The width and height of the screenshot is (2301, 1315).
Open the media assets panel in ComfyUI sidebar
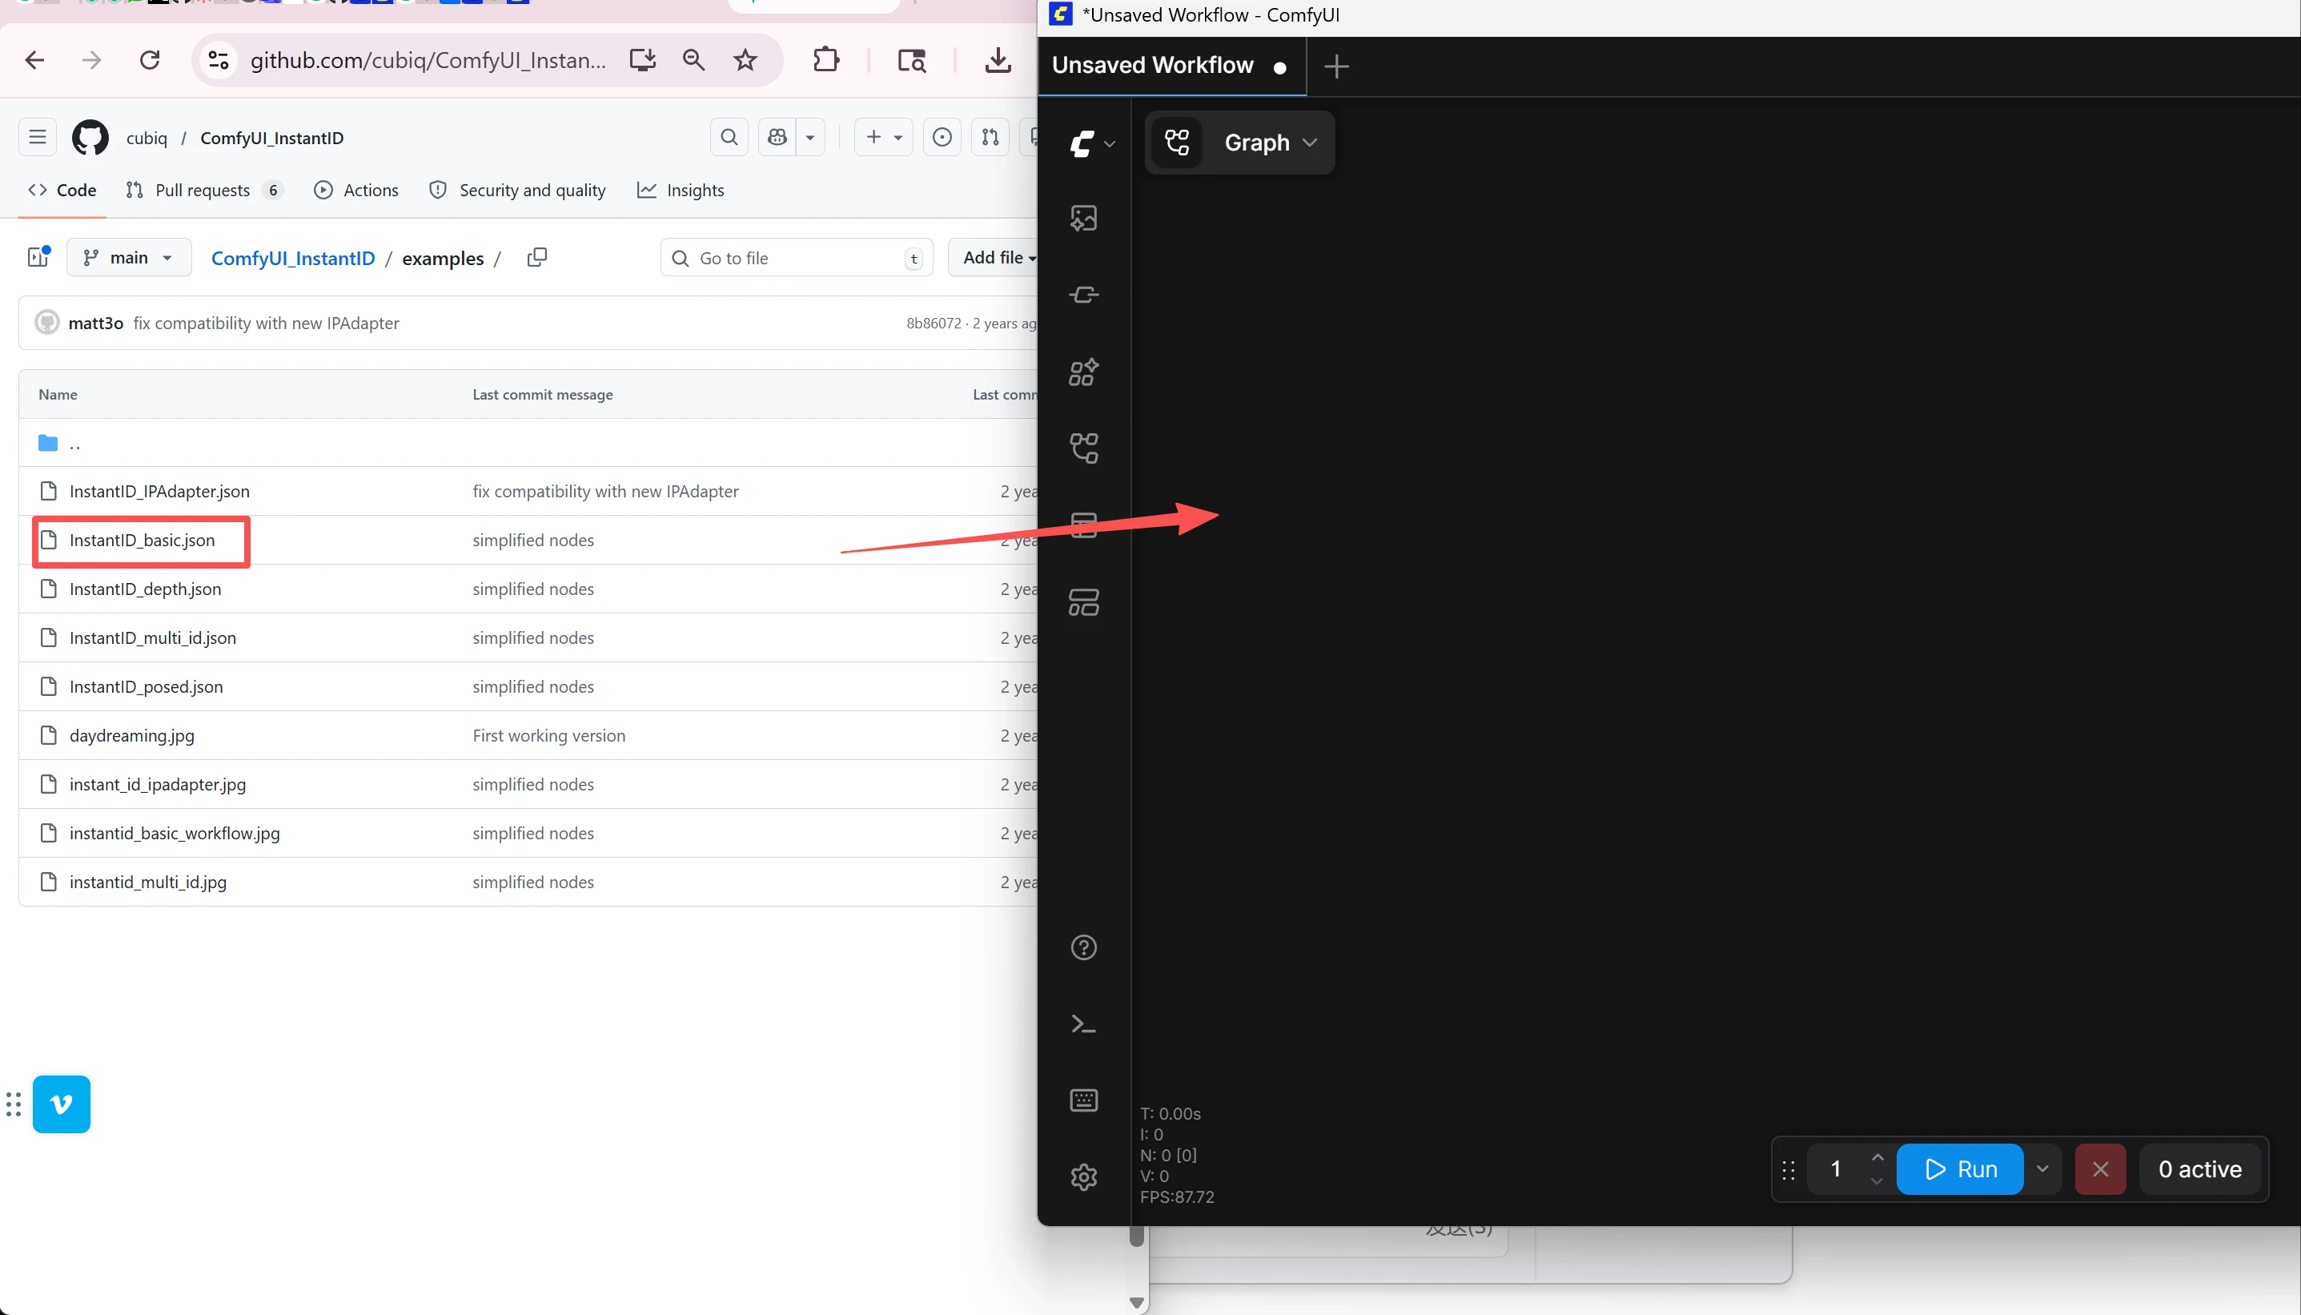[1082, 217]
